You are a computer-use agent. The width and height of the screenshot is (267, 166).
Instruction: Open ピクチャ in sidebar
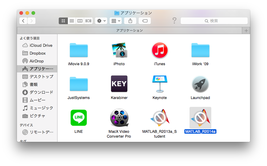[37, 116]
